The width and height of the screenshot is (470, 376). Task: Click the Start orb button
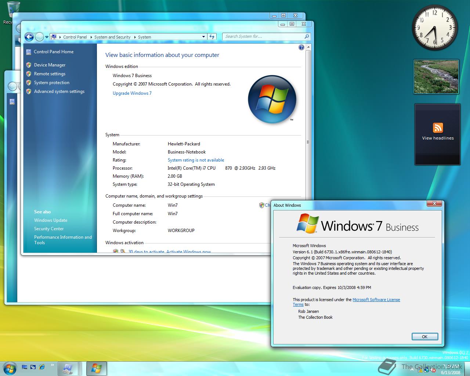[10, 368]
